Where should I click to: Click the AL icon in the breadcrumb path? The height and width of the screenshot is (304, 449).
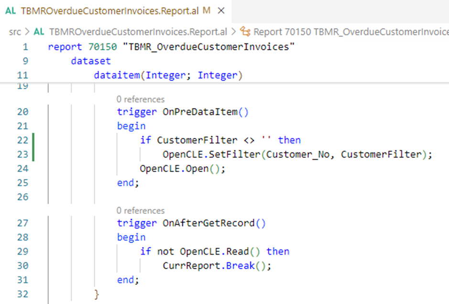pyautogui.click(x=39, y=32)
